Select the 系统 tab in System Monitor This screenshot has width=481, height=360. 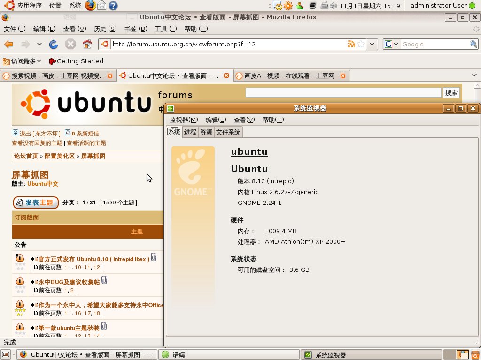tap(174, 132)
